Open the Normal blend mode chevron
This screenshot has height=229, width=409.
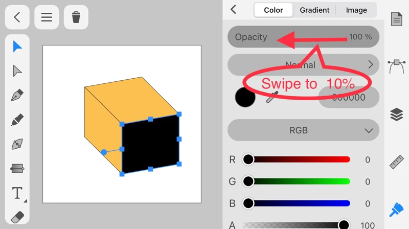point(370,65)
